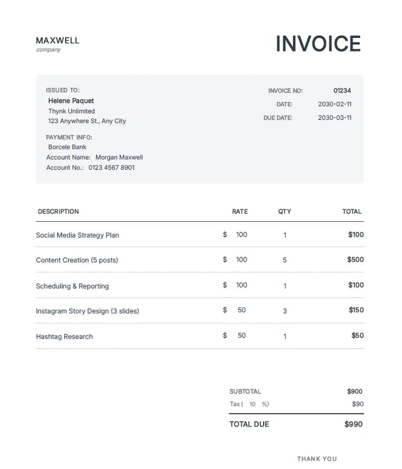Select the address 123 Anywhere St., Any City
Viewport: 402px width, 469px height.
click(x=87, y=121)
